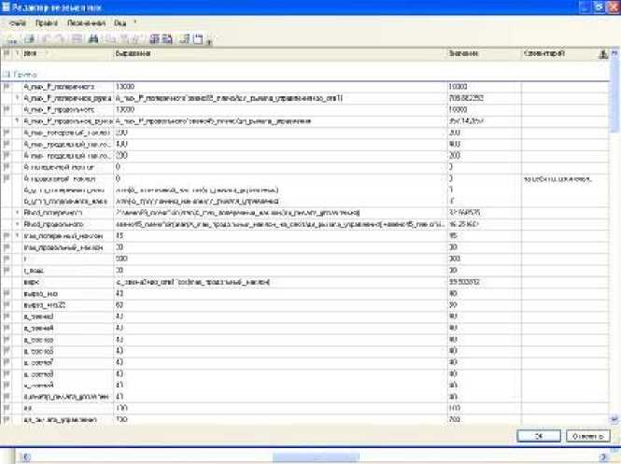The width and height of the screenshot is (621, 464).
Task: Toggle external flag of A_max_F_продольного row
Action: 7,109
